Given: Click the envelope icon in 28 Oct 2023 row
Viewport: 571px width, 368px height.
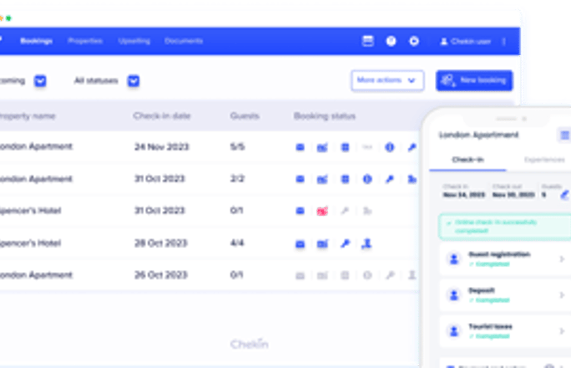Looking at the screenshot, I should (x=300, y=244).
